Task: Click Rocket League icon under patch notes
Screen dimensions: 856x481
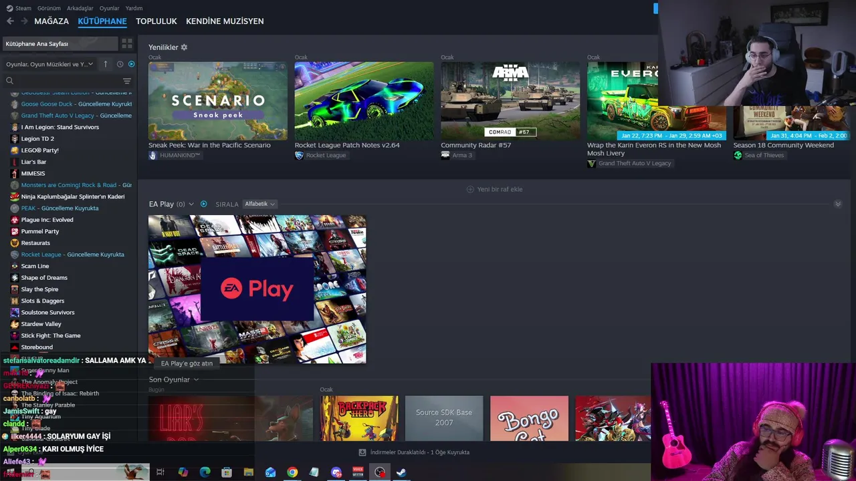Action: point(299,155)
